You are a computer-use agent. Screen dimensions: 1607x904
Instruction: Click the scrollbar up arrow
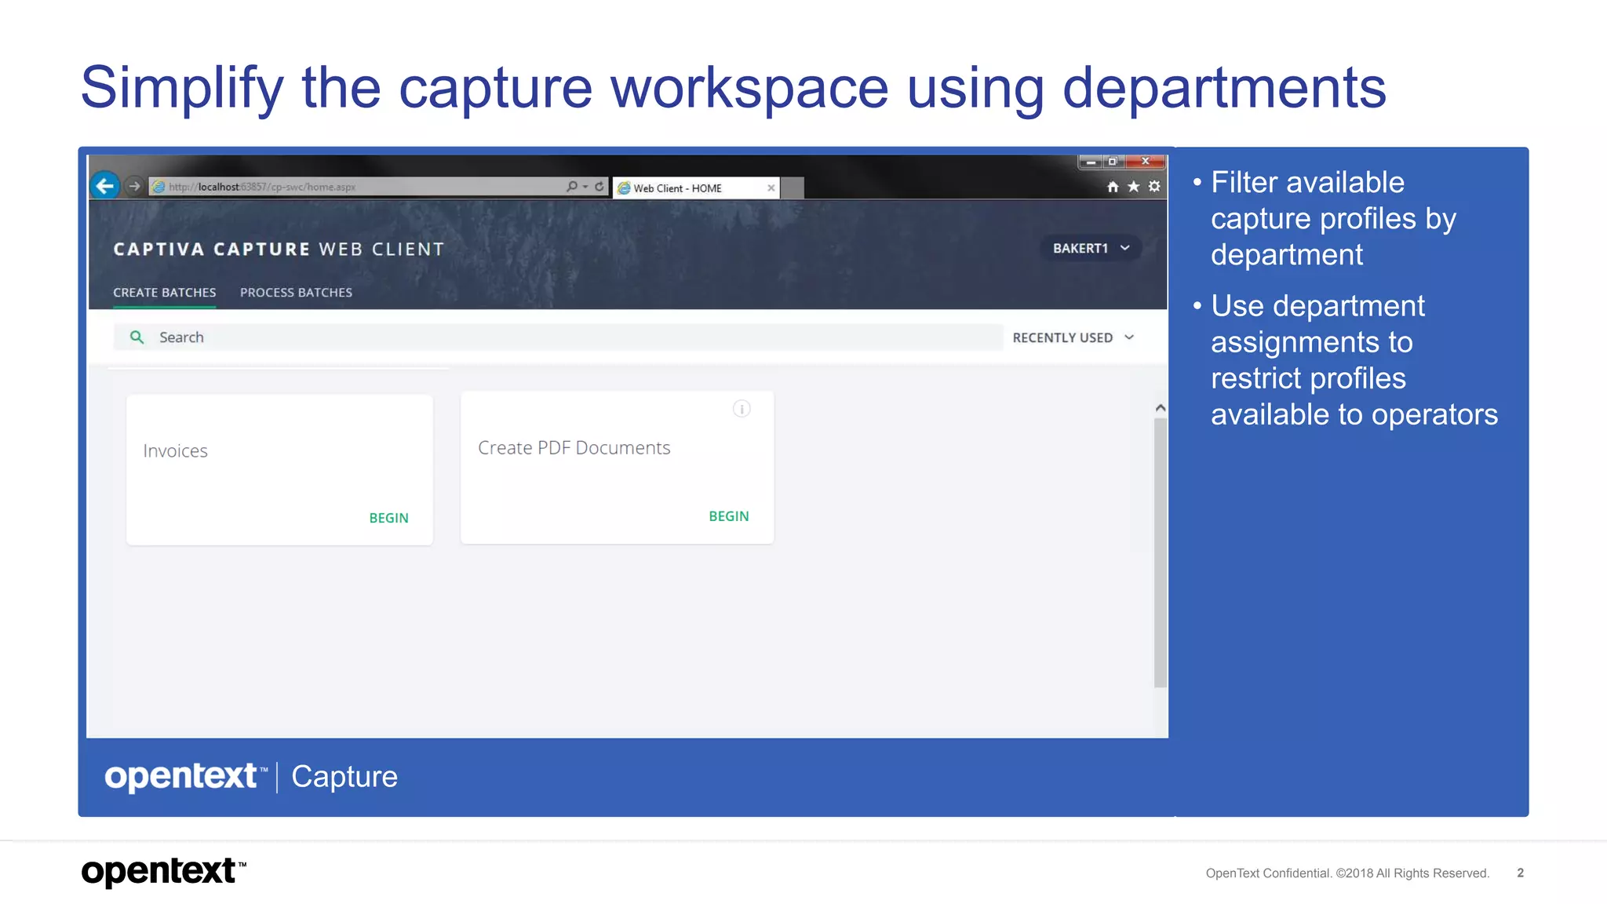[1161, 408]
